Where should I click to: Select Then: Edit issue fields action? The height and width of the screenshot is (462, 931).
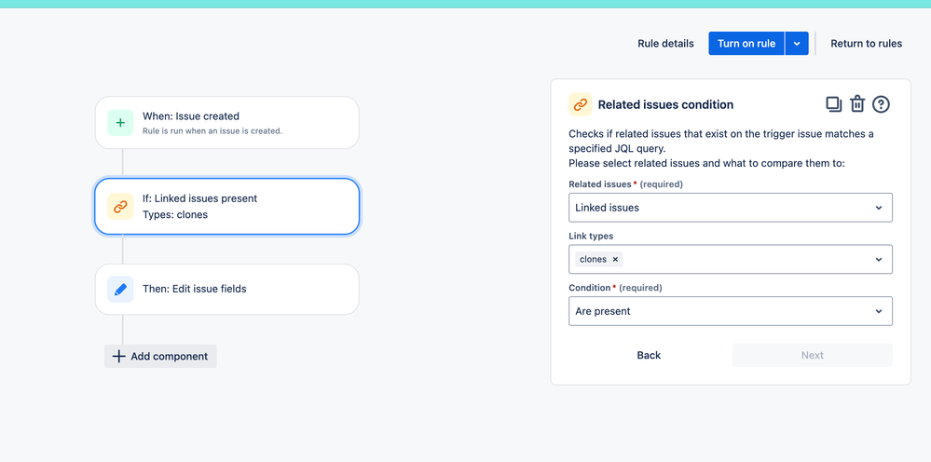coord(226,290)
